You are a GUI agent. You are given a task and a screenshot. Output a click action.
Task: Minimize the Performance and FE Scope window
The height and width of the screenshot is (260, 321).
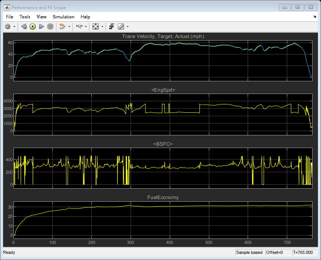[x=285, y=7]
